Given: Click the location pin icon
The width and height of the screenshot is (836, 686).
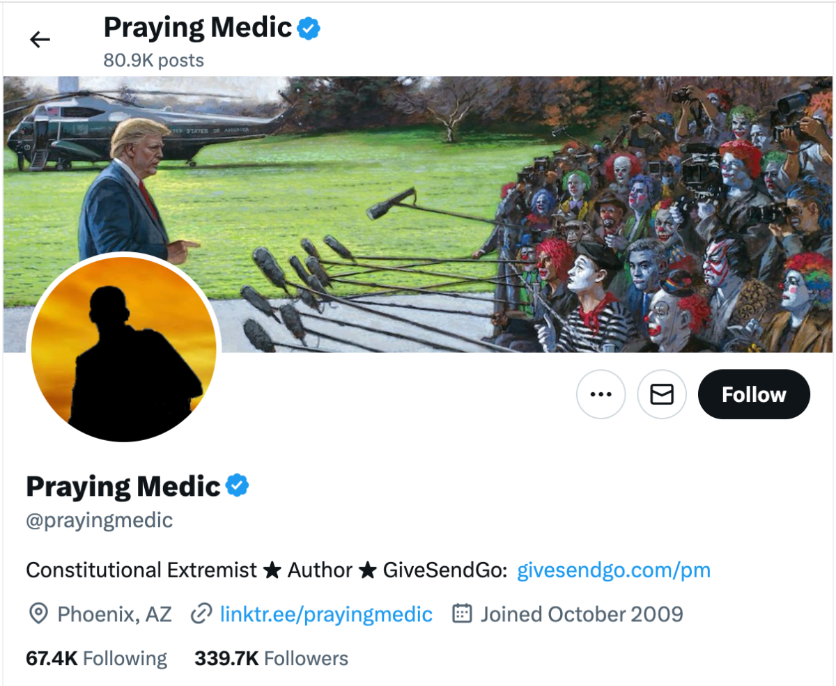Looking at the screenshot, I should point(38,614).
